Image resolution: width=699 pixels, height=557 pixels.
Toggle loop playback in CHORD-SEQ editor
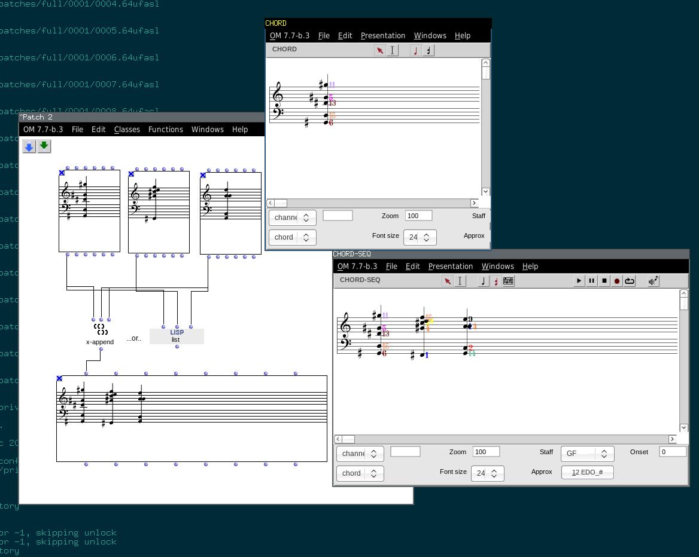630,281
